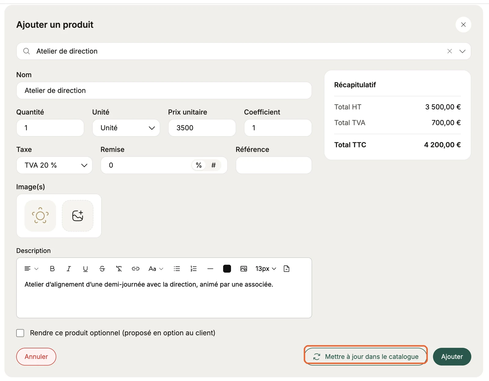Click the Nom input field
The image size is (489, 381).
[x=164, y=91]
